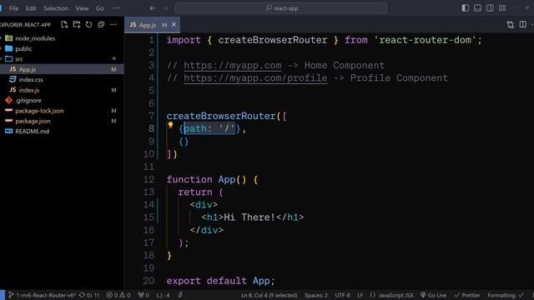The height and width of the screenshot is (300, 534).
Task: Click Ln 8, Col 4 cursor position
Action: pos(269,295)
